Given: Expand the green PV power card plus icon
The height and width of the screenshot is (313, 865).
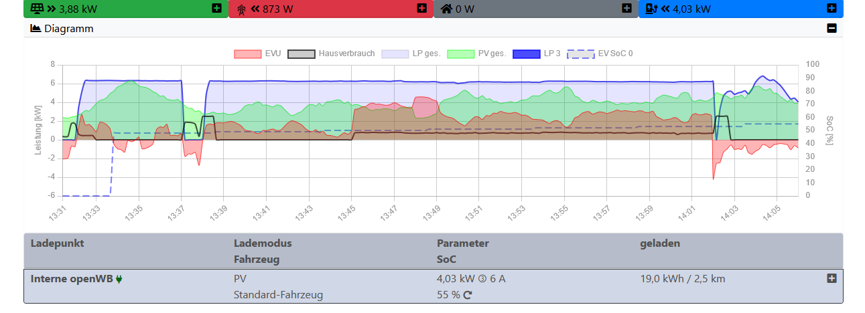Looking at the screenshot, I should point(216,9).
